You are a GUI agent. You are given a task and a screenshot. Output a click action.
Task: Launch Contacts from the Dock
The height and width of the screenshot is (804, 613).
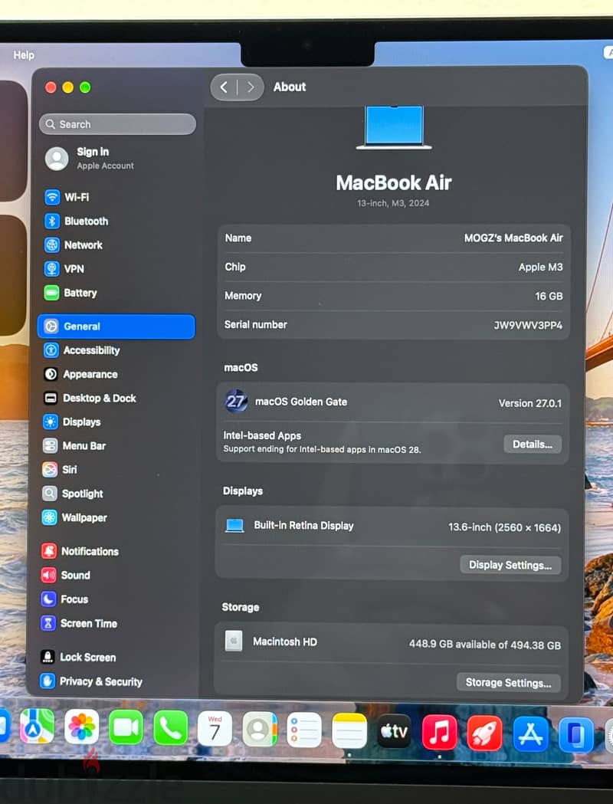point(259,729)
